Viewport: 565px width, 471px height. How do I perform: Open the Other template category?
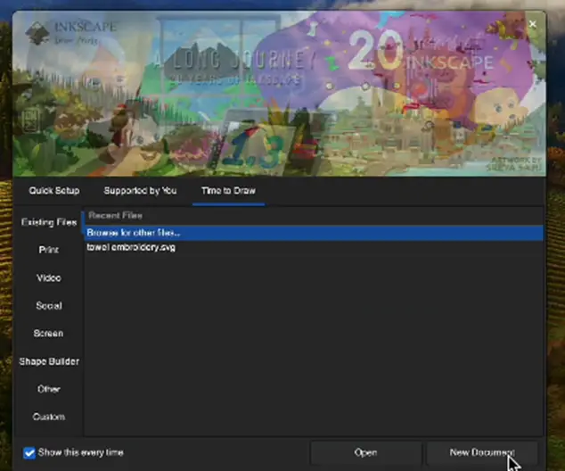click(x=49, y=389)
